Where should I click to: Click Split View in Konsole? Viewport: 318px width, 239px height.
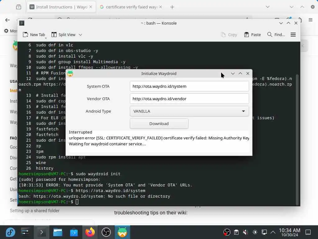click(63, 35)
